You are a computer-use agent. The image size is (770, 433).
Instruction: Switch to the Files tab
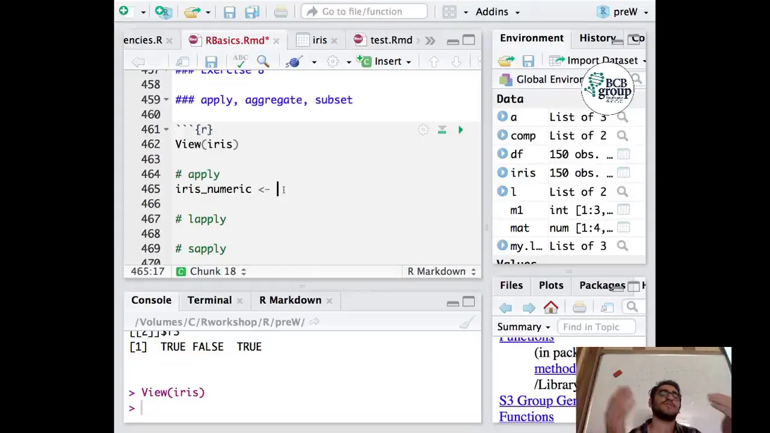click(x=511, y=285)
